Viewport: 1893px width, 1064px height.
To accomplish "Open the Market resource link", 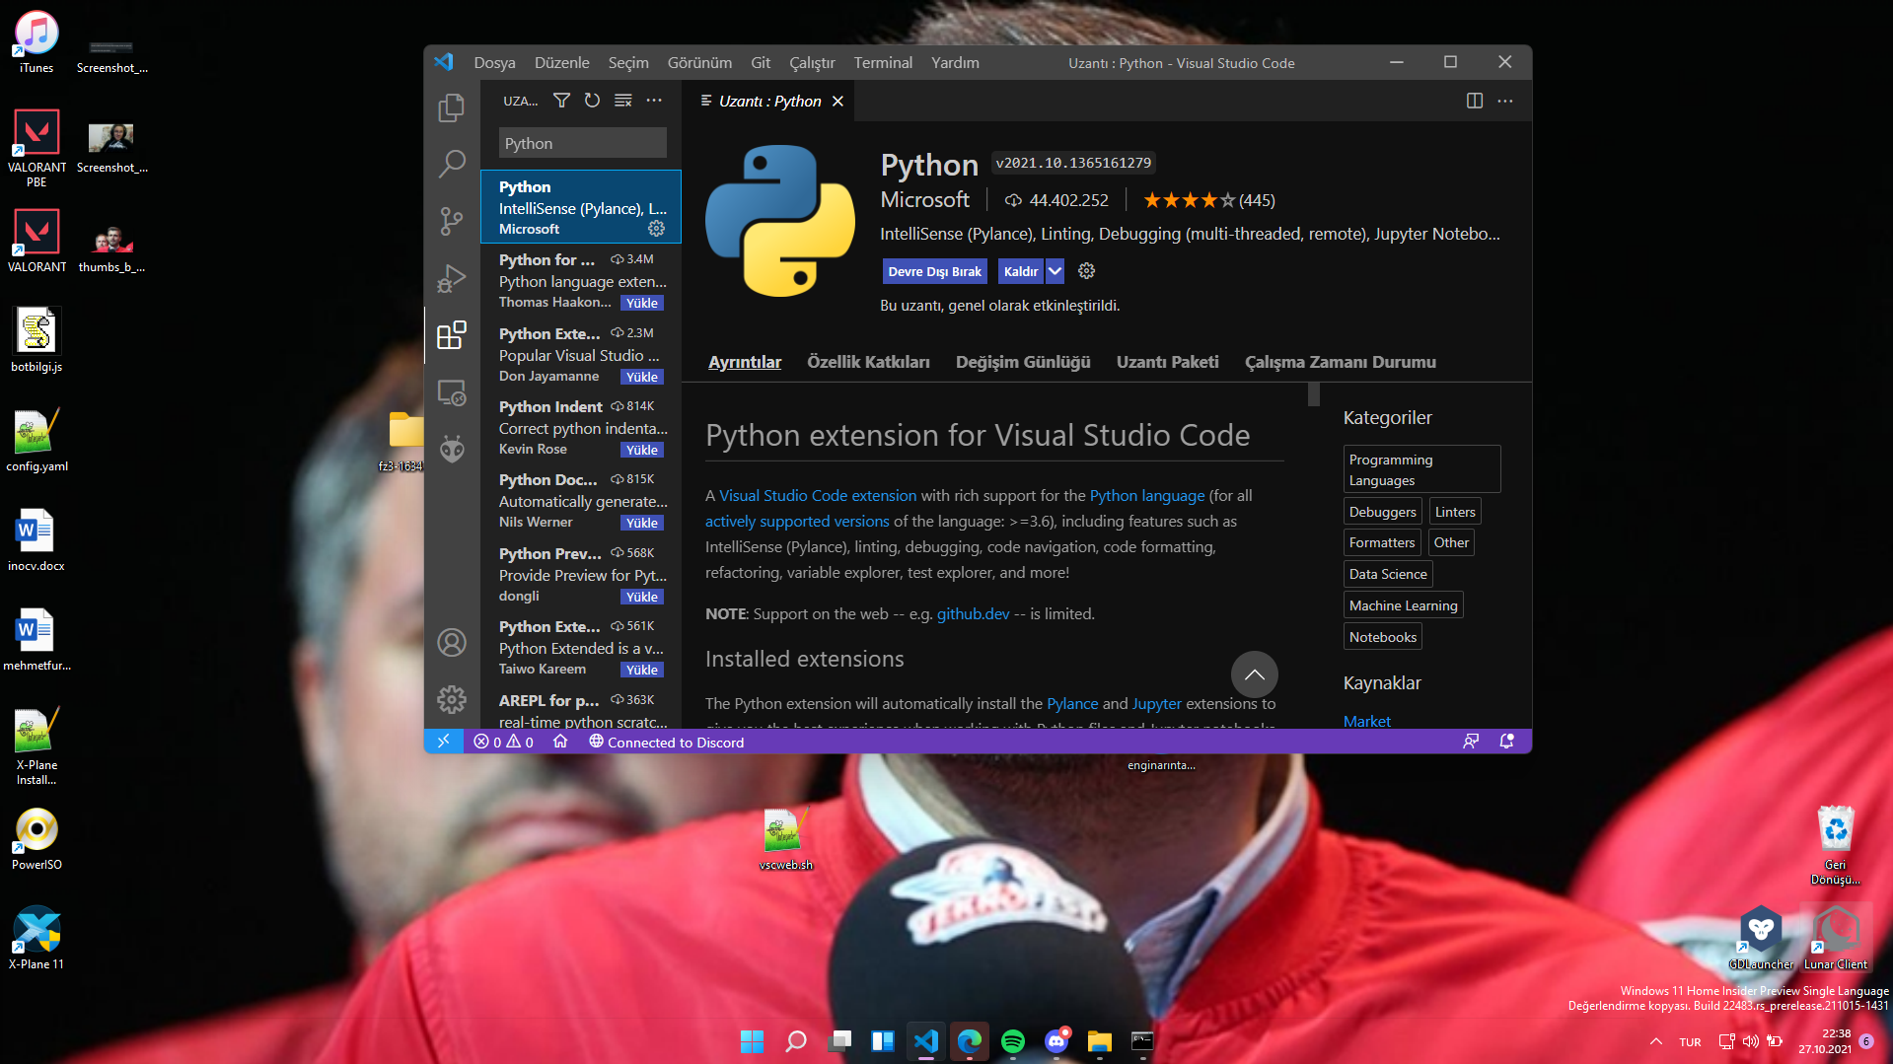I will (1367, 721).
